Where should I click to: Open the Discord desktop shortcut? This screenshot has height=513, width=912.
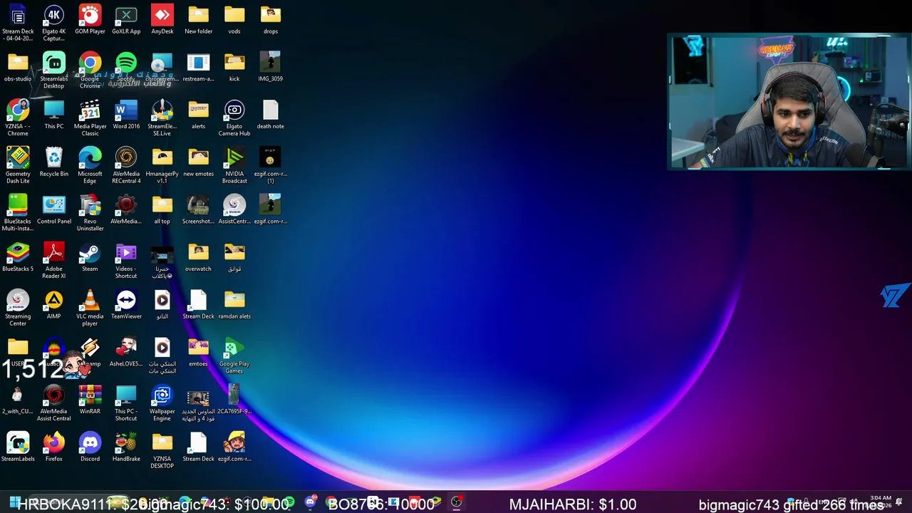[x=90, y=447]
